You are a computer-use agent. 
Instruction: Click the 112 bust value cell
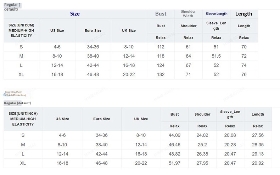pyautogui.click(x=161, y=47)
